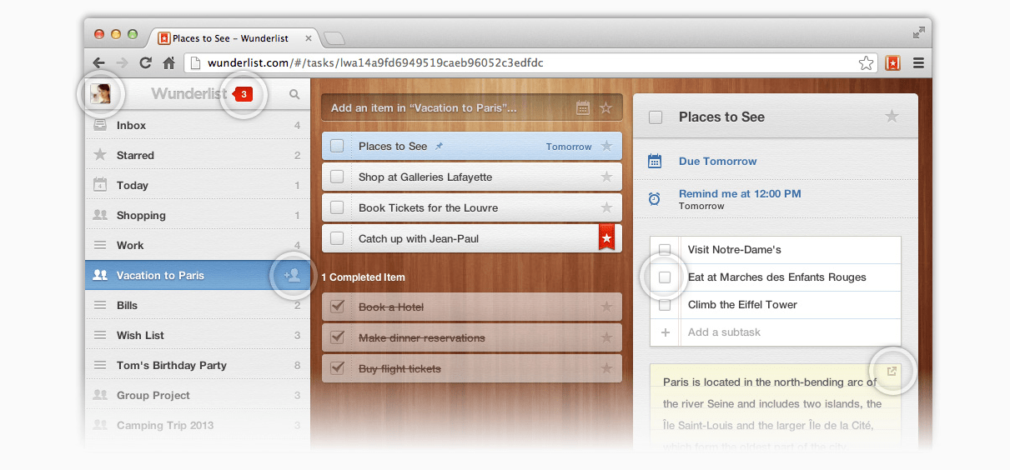The height and width of the screenshot is (470, 1010).
Task: Click the browser forward arrow
Action: pyautogui.click(x=122, y=62)
